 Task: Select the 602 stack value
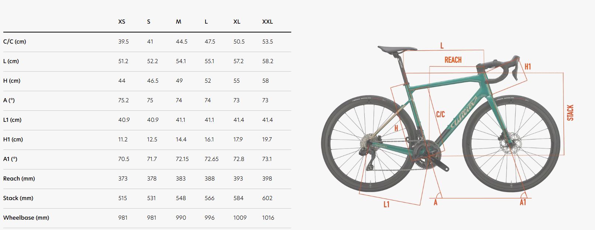[267, 198]
